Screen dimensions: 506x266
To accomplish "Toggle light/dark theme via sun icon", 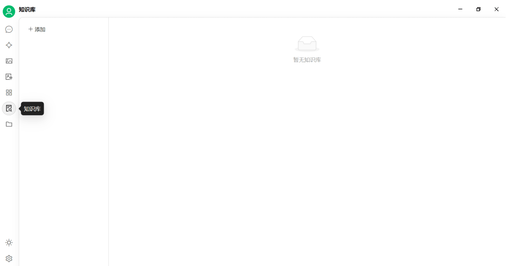I will click(9, 243).
